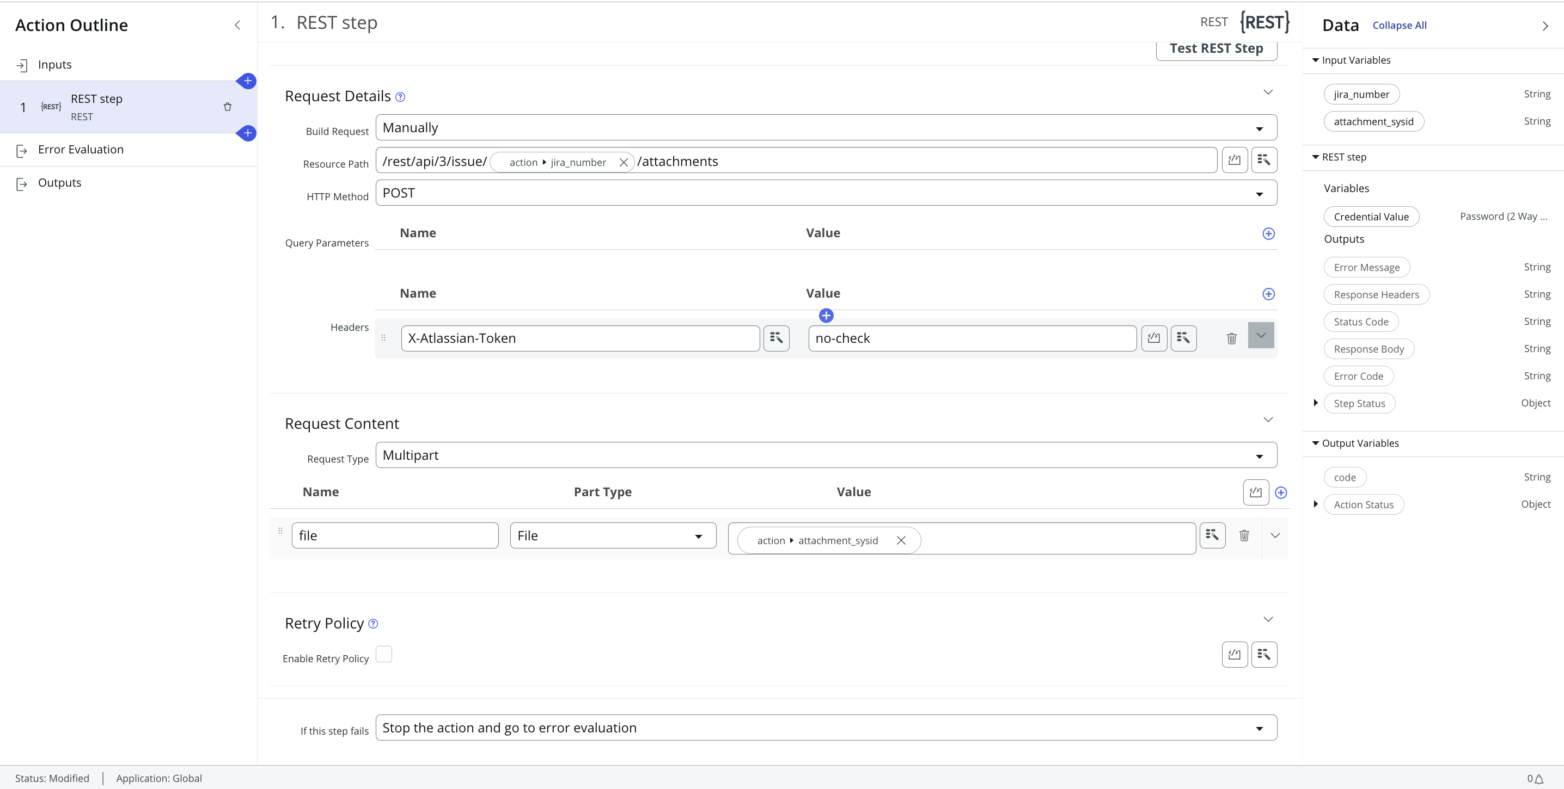Enable the Retry Policy checkbox
Image resolution: width=1564 pixels, height=789 pixels.
click(x=384, y=655)
